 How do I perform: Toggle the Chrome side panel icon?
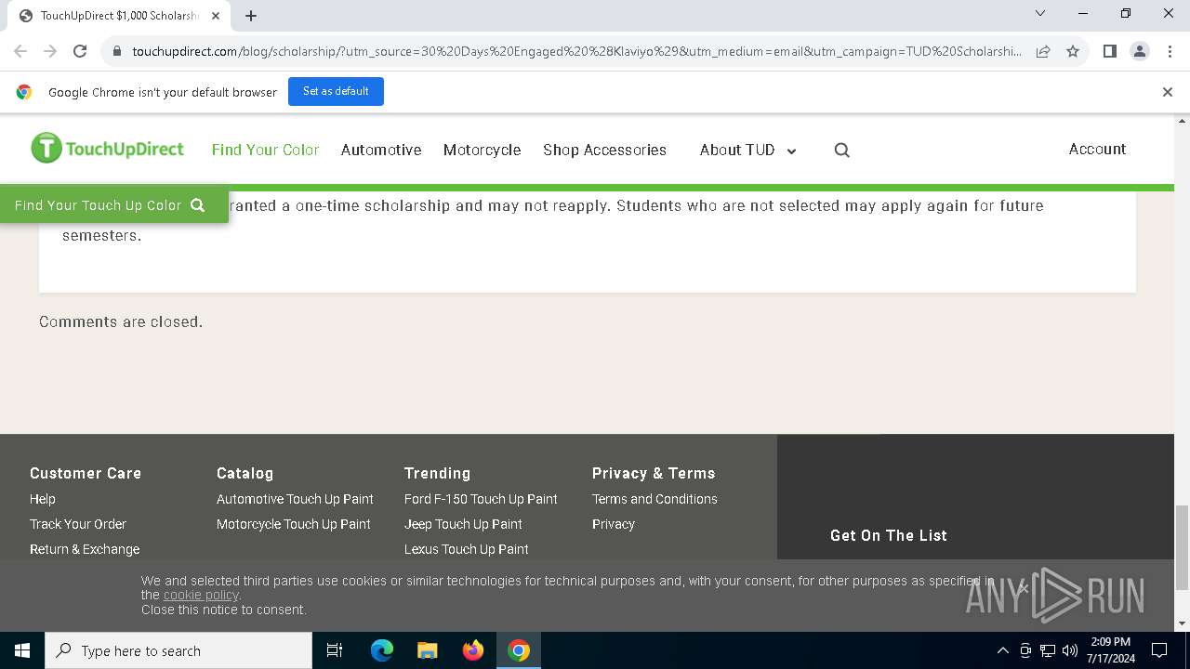click(1109, 51)
